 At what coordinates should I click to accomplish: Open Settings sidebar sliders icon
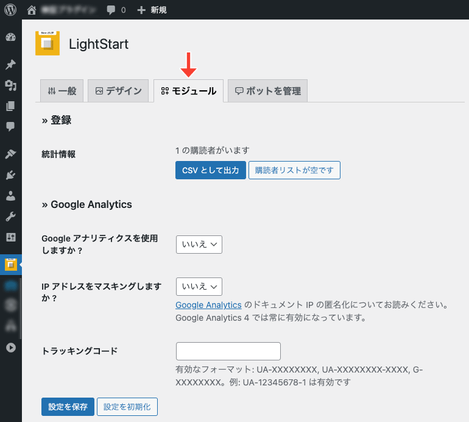click(x=10, y=237)
